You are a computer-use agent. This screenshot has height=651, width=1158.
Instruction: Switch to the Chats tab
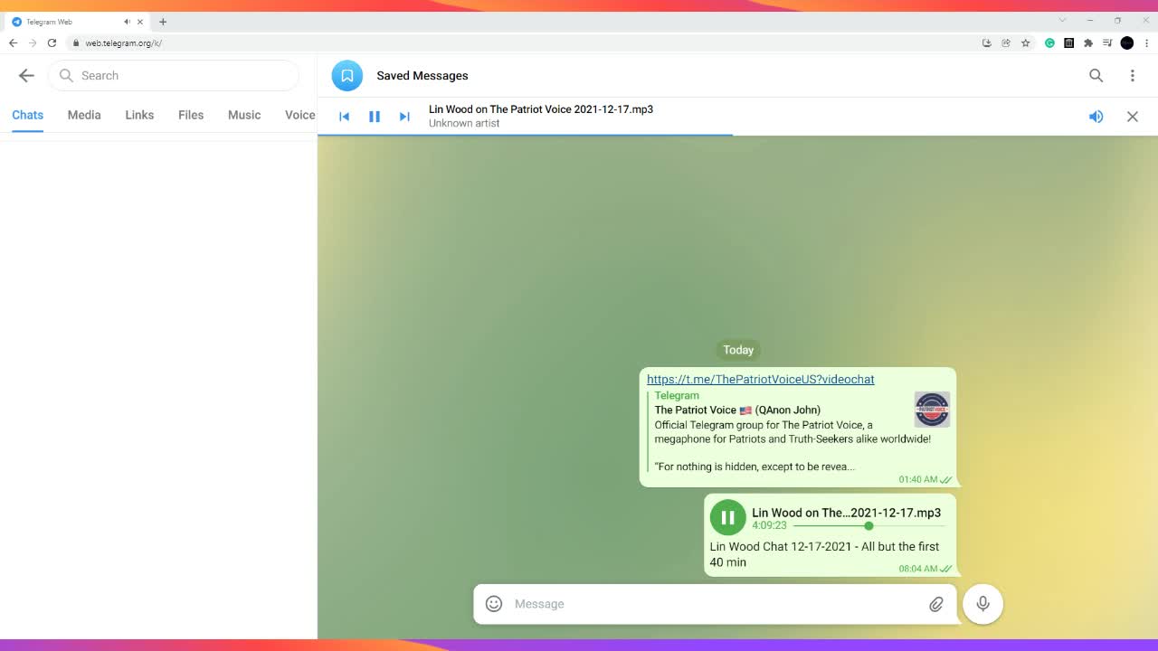pyautogui.click(x=28, y=115)
